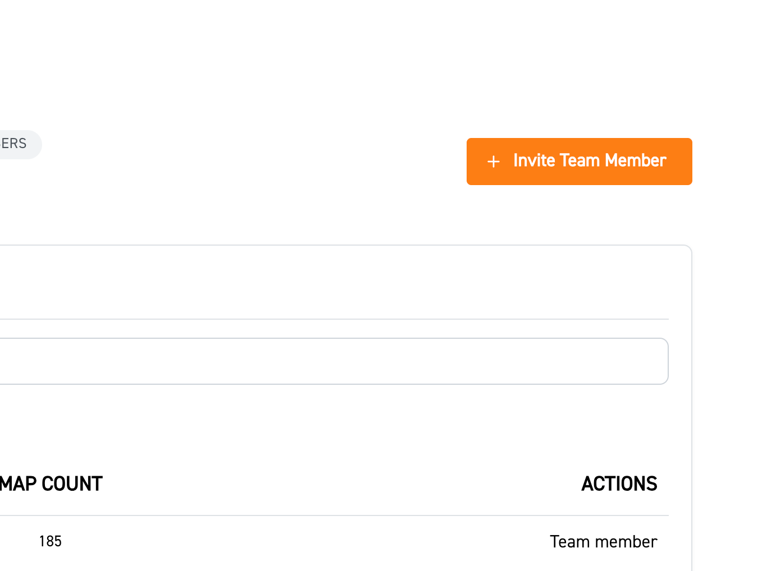Open the Team member role selector
The image size is (762, 571).
(603, 541)
